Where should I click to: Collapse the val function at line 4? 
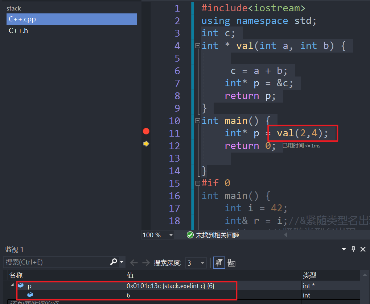click(x=198, y=46)
